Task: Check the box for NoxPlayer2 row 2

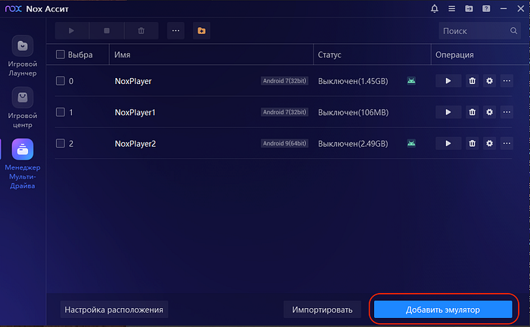Action: (x=60, y=143)
